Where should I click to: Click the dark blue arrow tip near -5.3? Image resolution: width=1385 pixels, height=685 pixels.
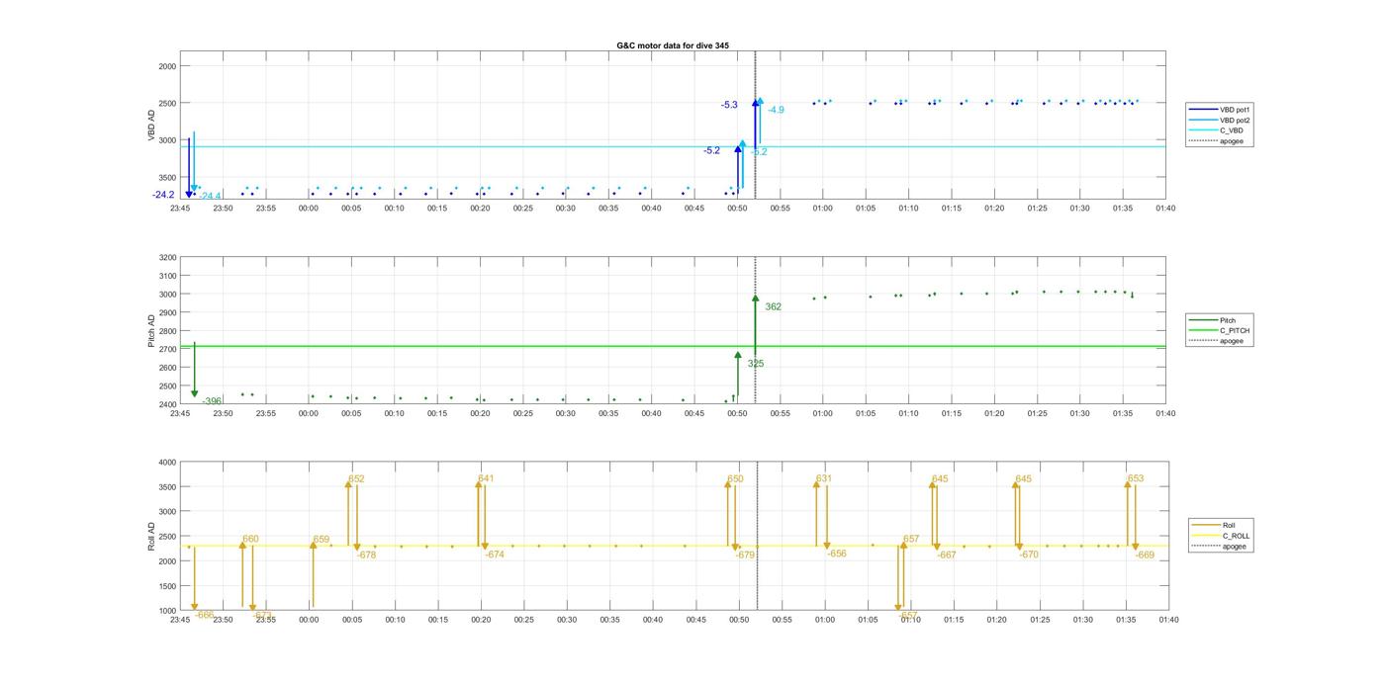click(755, 103)
